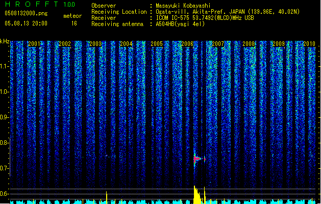Click the meteor label
This screenshot has width=321, height=204.
[x=72, y=16]
